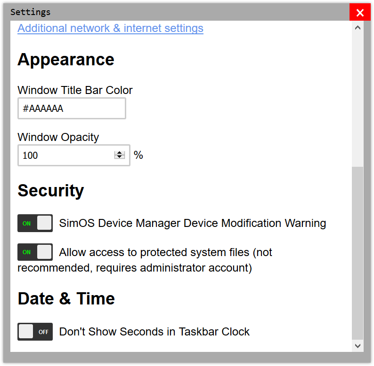The width and height of the screenshot is (374, 366).
Task: Select the Appearance section heading
Action: point(66,60)
